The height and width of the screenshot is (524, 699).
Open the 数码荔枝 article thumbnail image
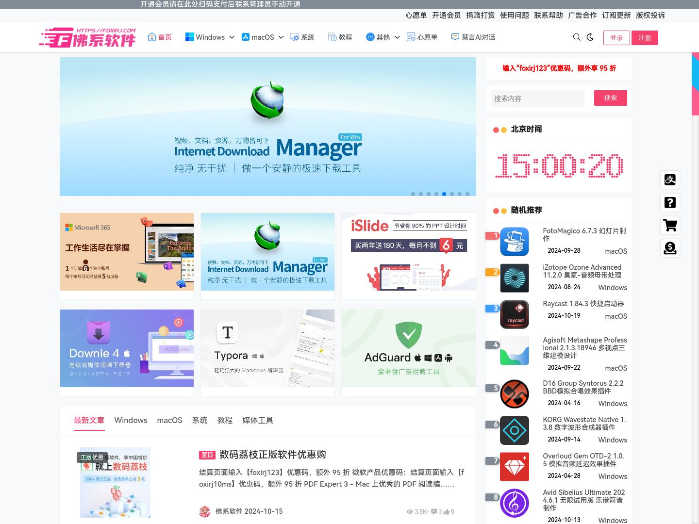click(x=115, y=482)
